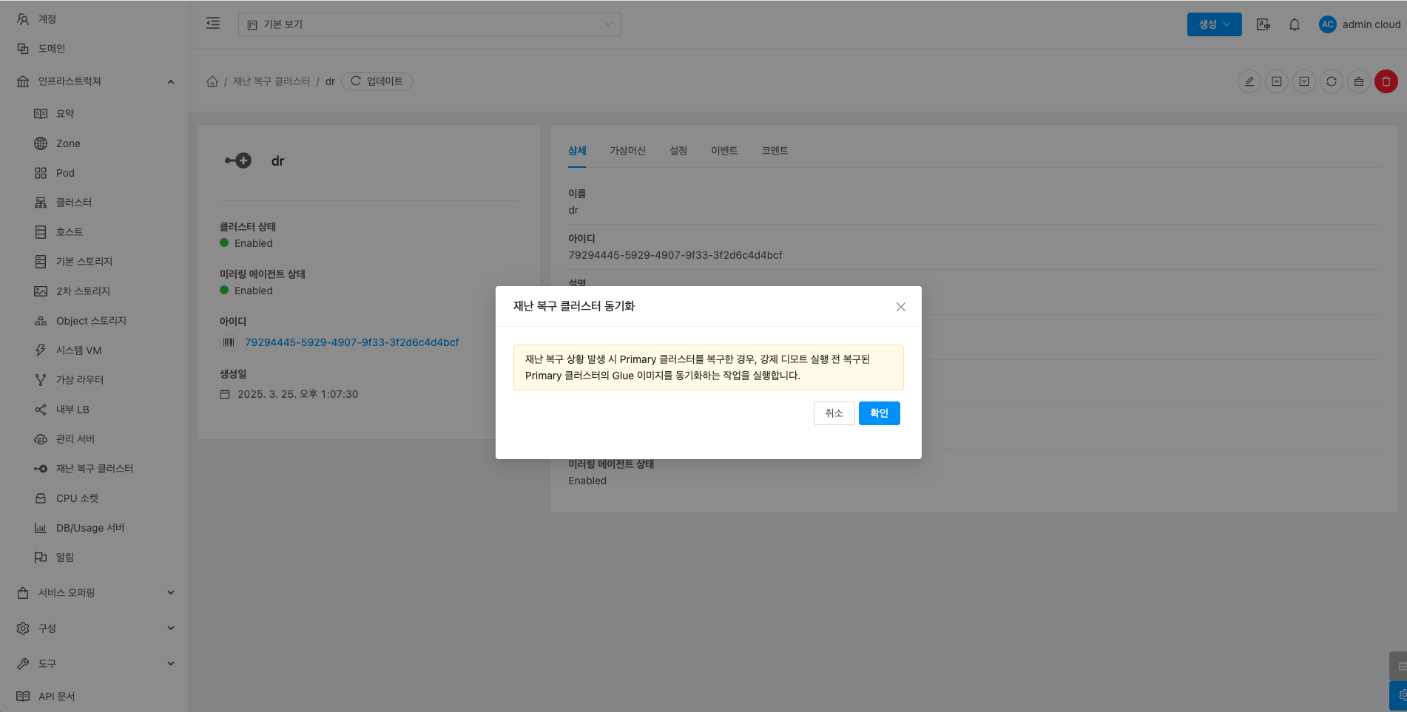Close the 재난 복구 클러스터 동기화 dialog
The width and height of the screenshot is (1407, 712).
point(900,307)
